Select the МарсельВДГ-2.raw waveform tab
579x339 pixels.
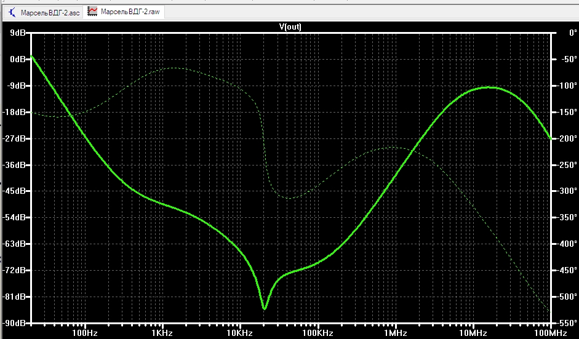click(x=124, y=12)
